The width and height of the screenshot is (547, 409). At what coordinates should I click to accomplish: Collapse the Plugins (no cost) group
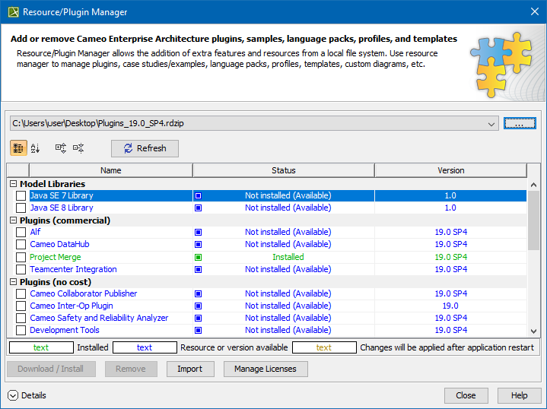coord(13,282)
